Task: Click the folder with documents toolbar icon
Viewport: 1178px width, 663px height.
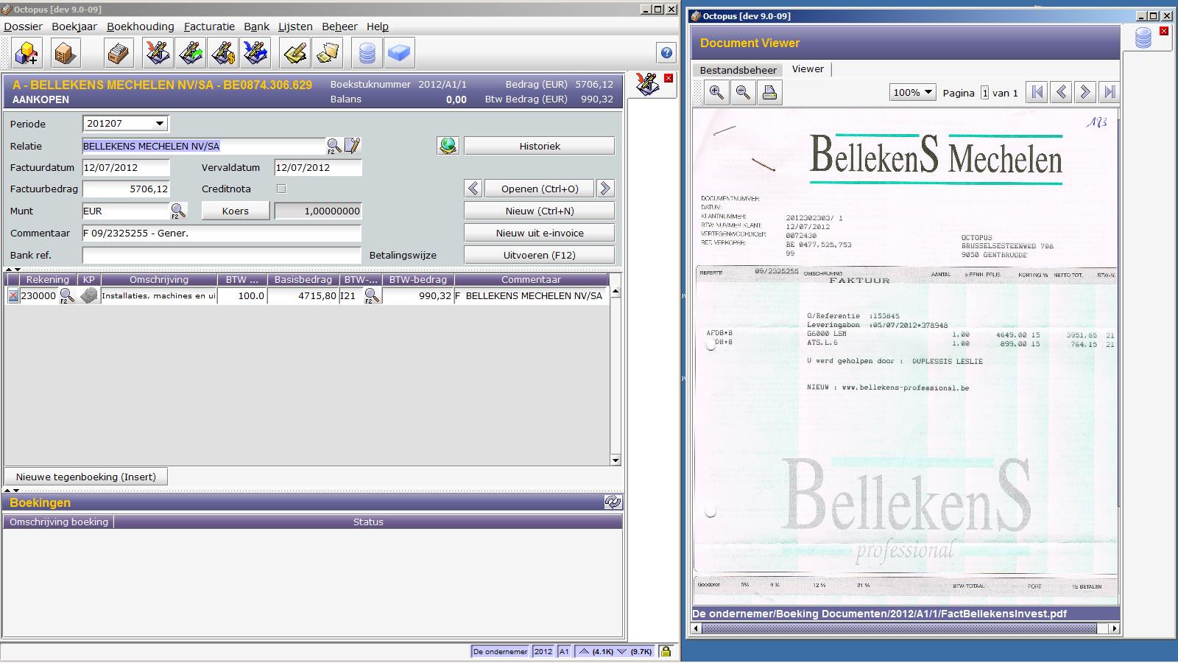Action: pyautogui.click(x=328, y=53)
